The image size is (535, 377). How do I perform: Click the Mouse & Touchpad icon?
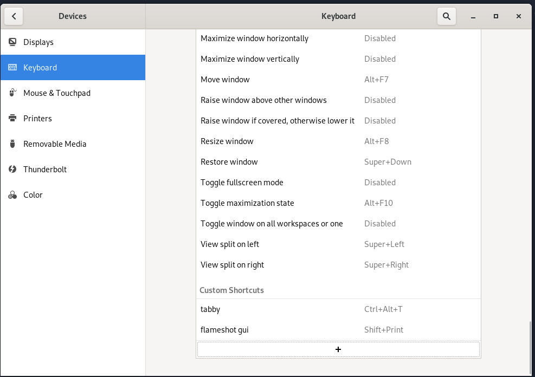click(12, 93)
